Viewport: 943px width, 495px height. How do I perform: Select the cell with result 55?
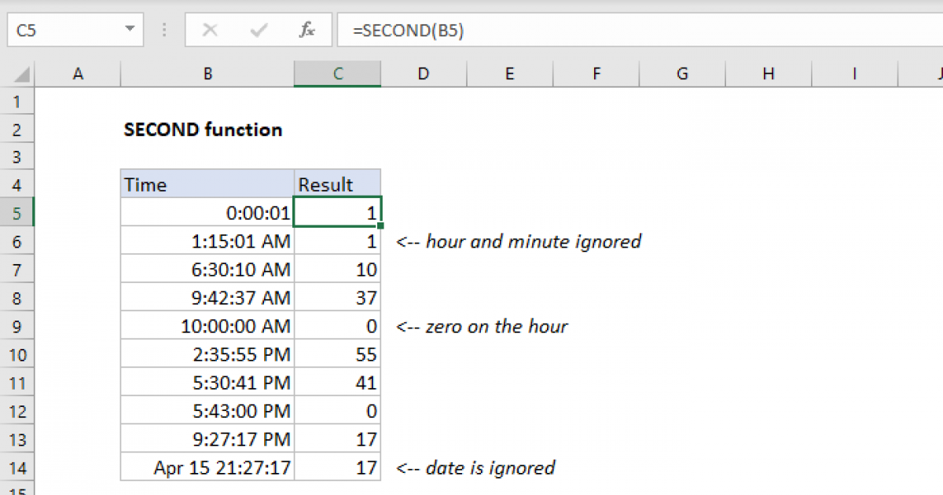click(337, 354)
